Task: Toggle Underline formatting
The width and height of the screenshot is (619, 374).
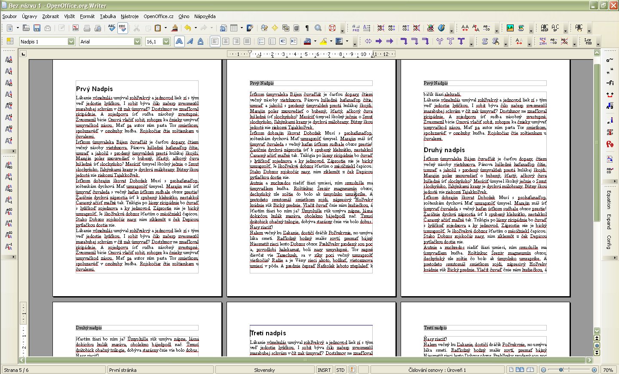Action: (200, 41)
